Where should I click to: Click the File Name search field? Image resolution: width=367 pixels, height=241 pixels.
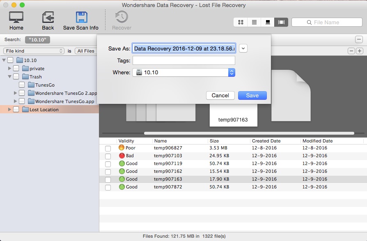tap(327, 22)
